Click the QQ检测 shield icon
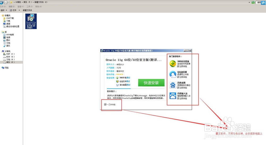The image size is (266, 145). [x=117, y=81]
